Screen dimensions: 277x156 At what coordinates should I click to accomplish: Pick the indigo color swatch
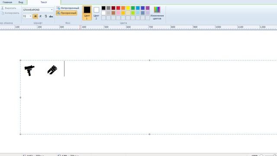click(x=143, y=8)
